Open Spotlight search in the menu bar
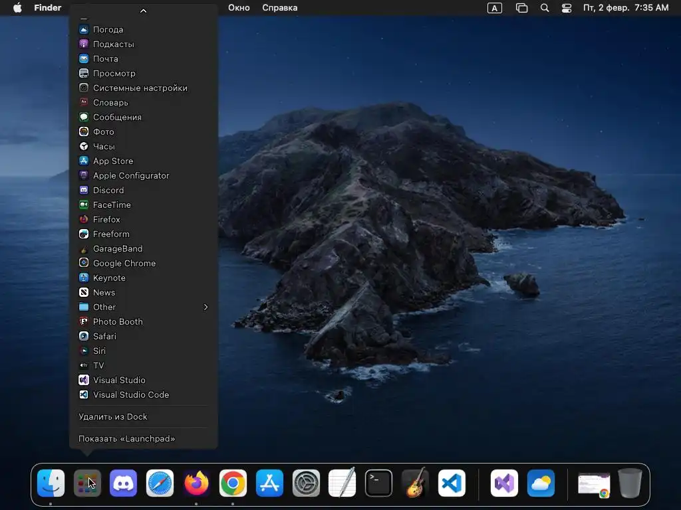The width and height of the screenshot is (681, 510). [x=545, y=8]
